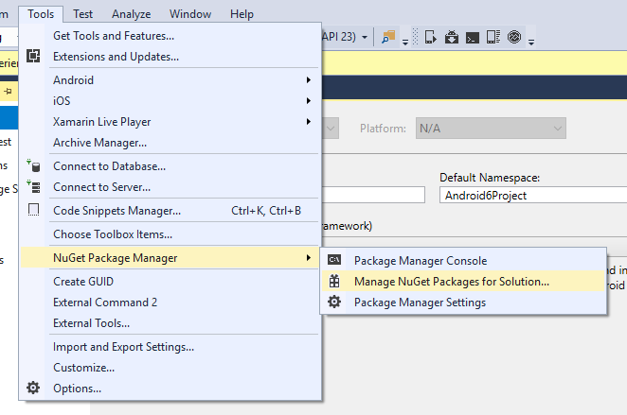Open the Android Device Manager toolbar icon
The image size is (627, 415).
(493, 37)
